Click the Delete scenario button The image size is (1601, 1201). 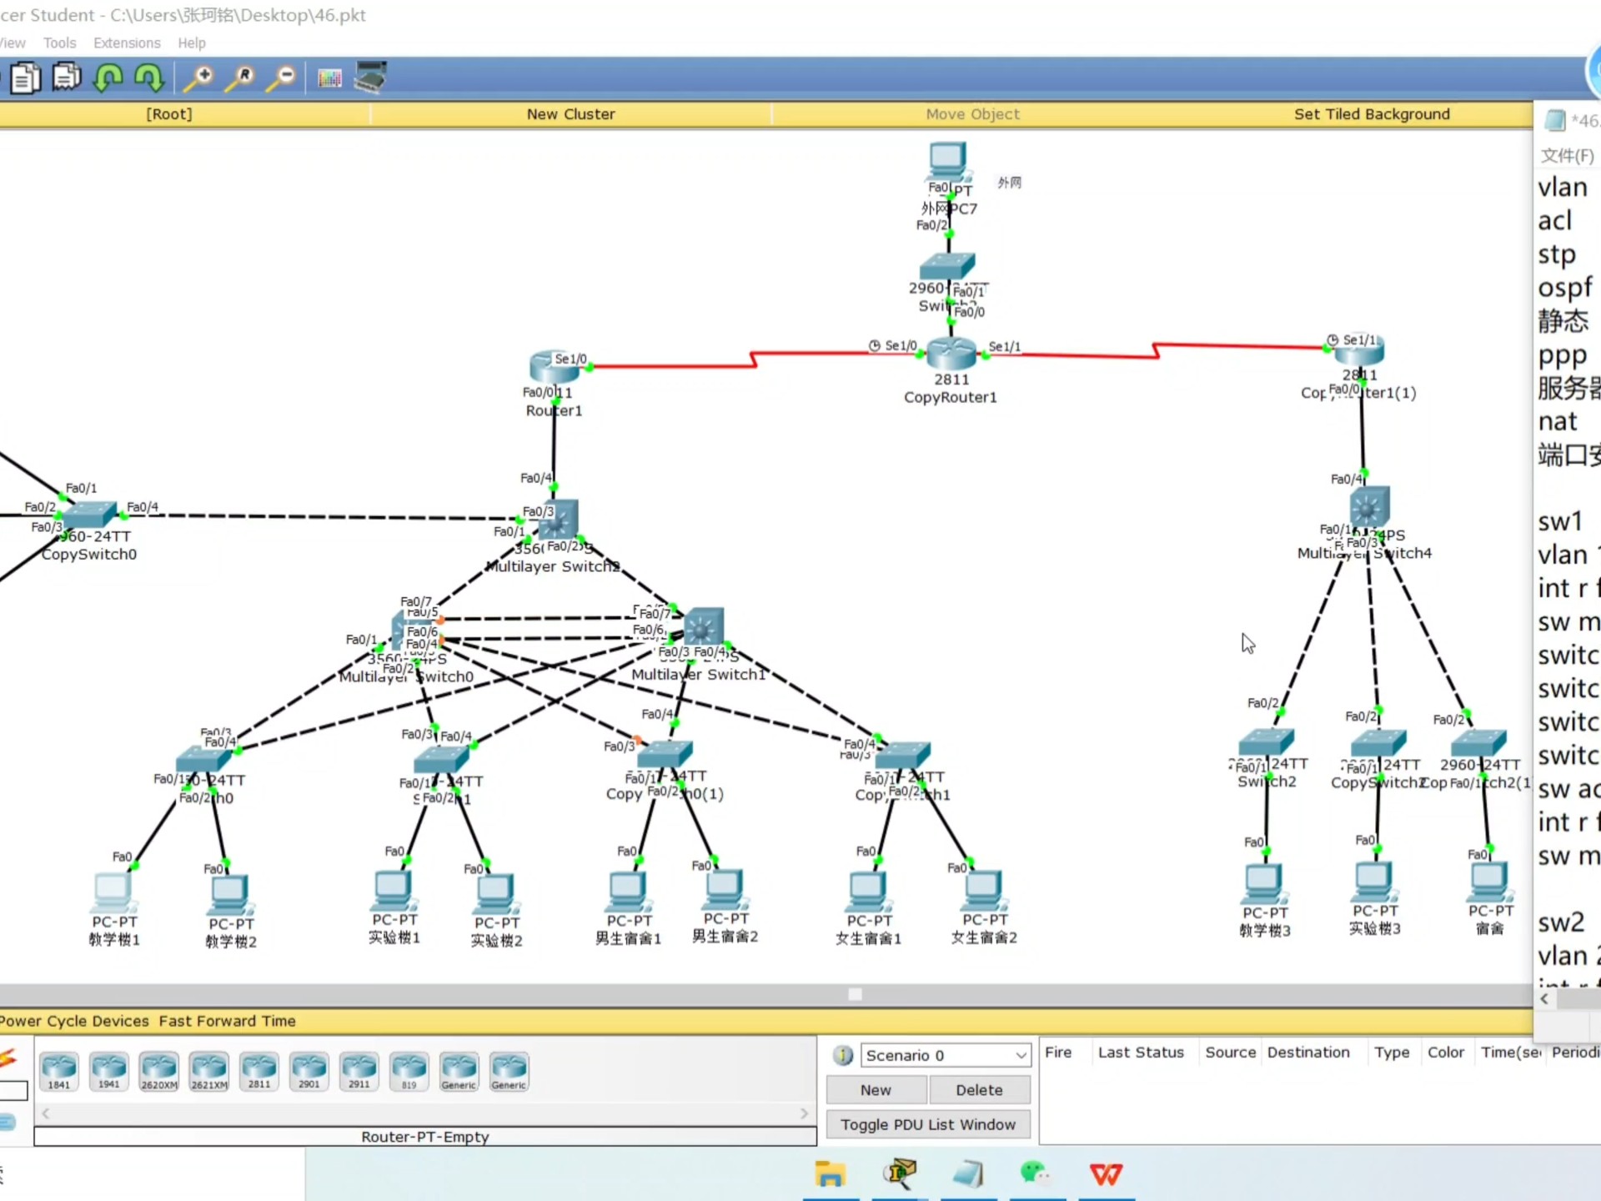click(979, 1089)
